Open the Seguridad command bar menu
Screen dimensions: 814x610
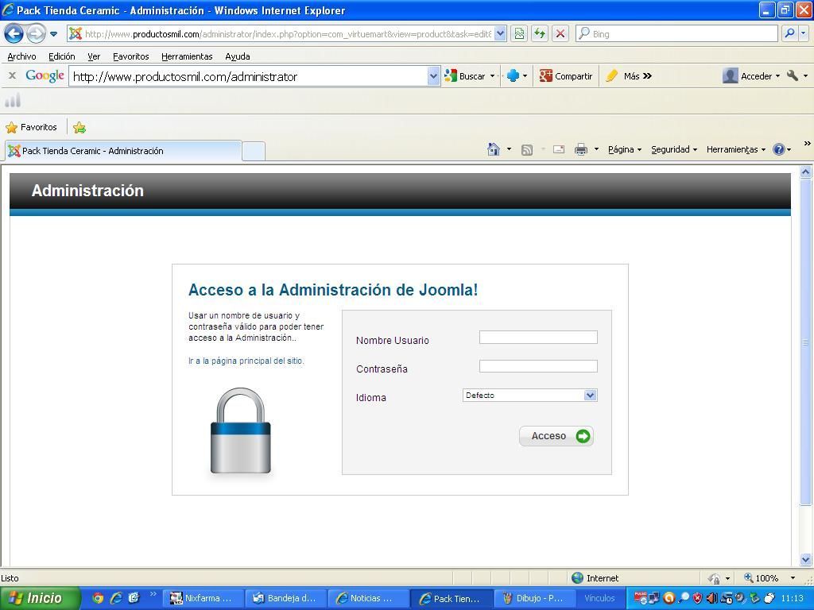[x=674, y=149]
